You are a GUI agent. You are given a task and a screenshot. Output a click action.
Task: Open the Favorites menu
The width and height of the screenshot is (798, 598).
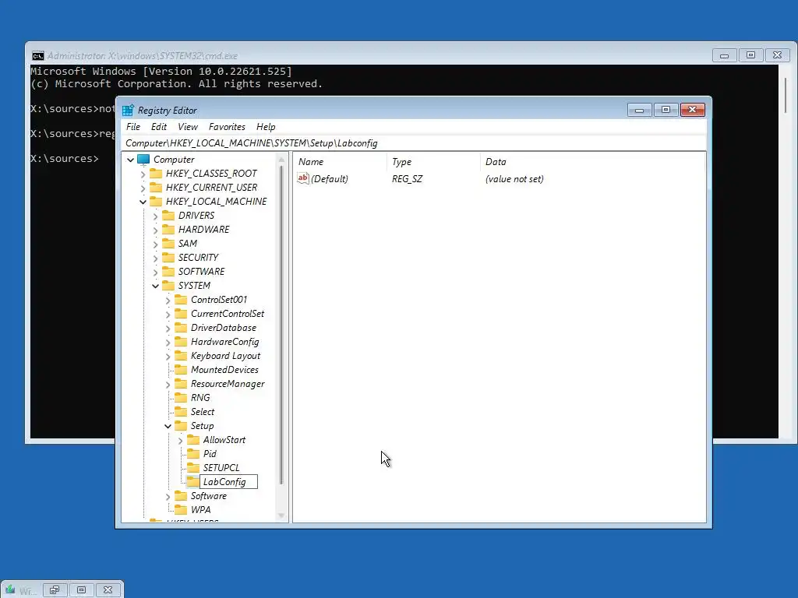227,127
